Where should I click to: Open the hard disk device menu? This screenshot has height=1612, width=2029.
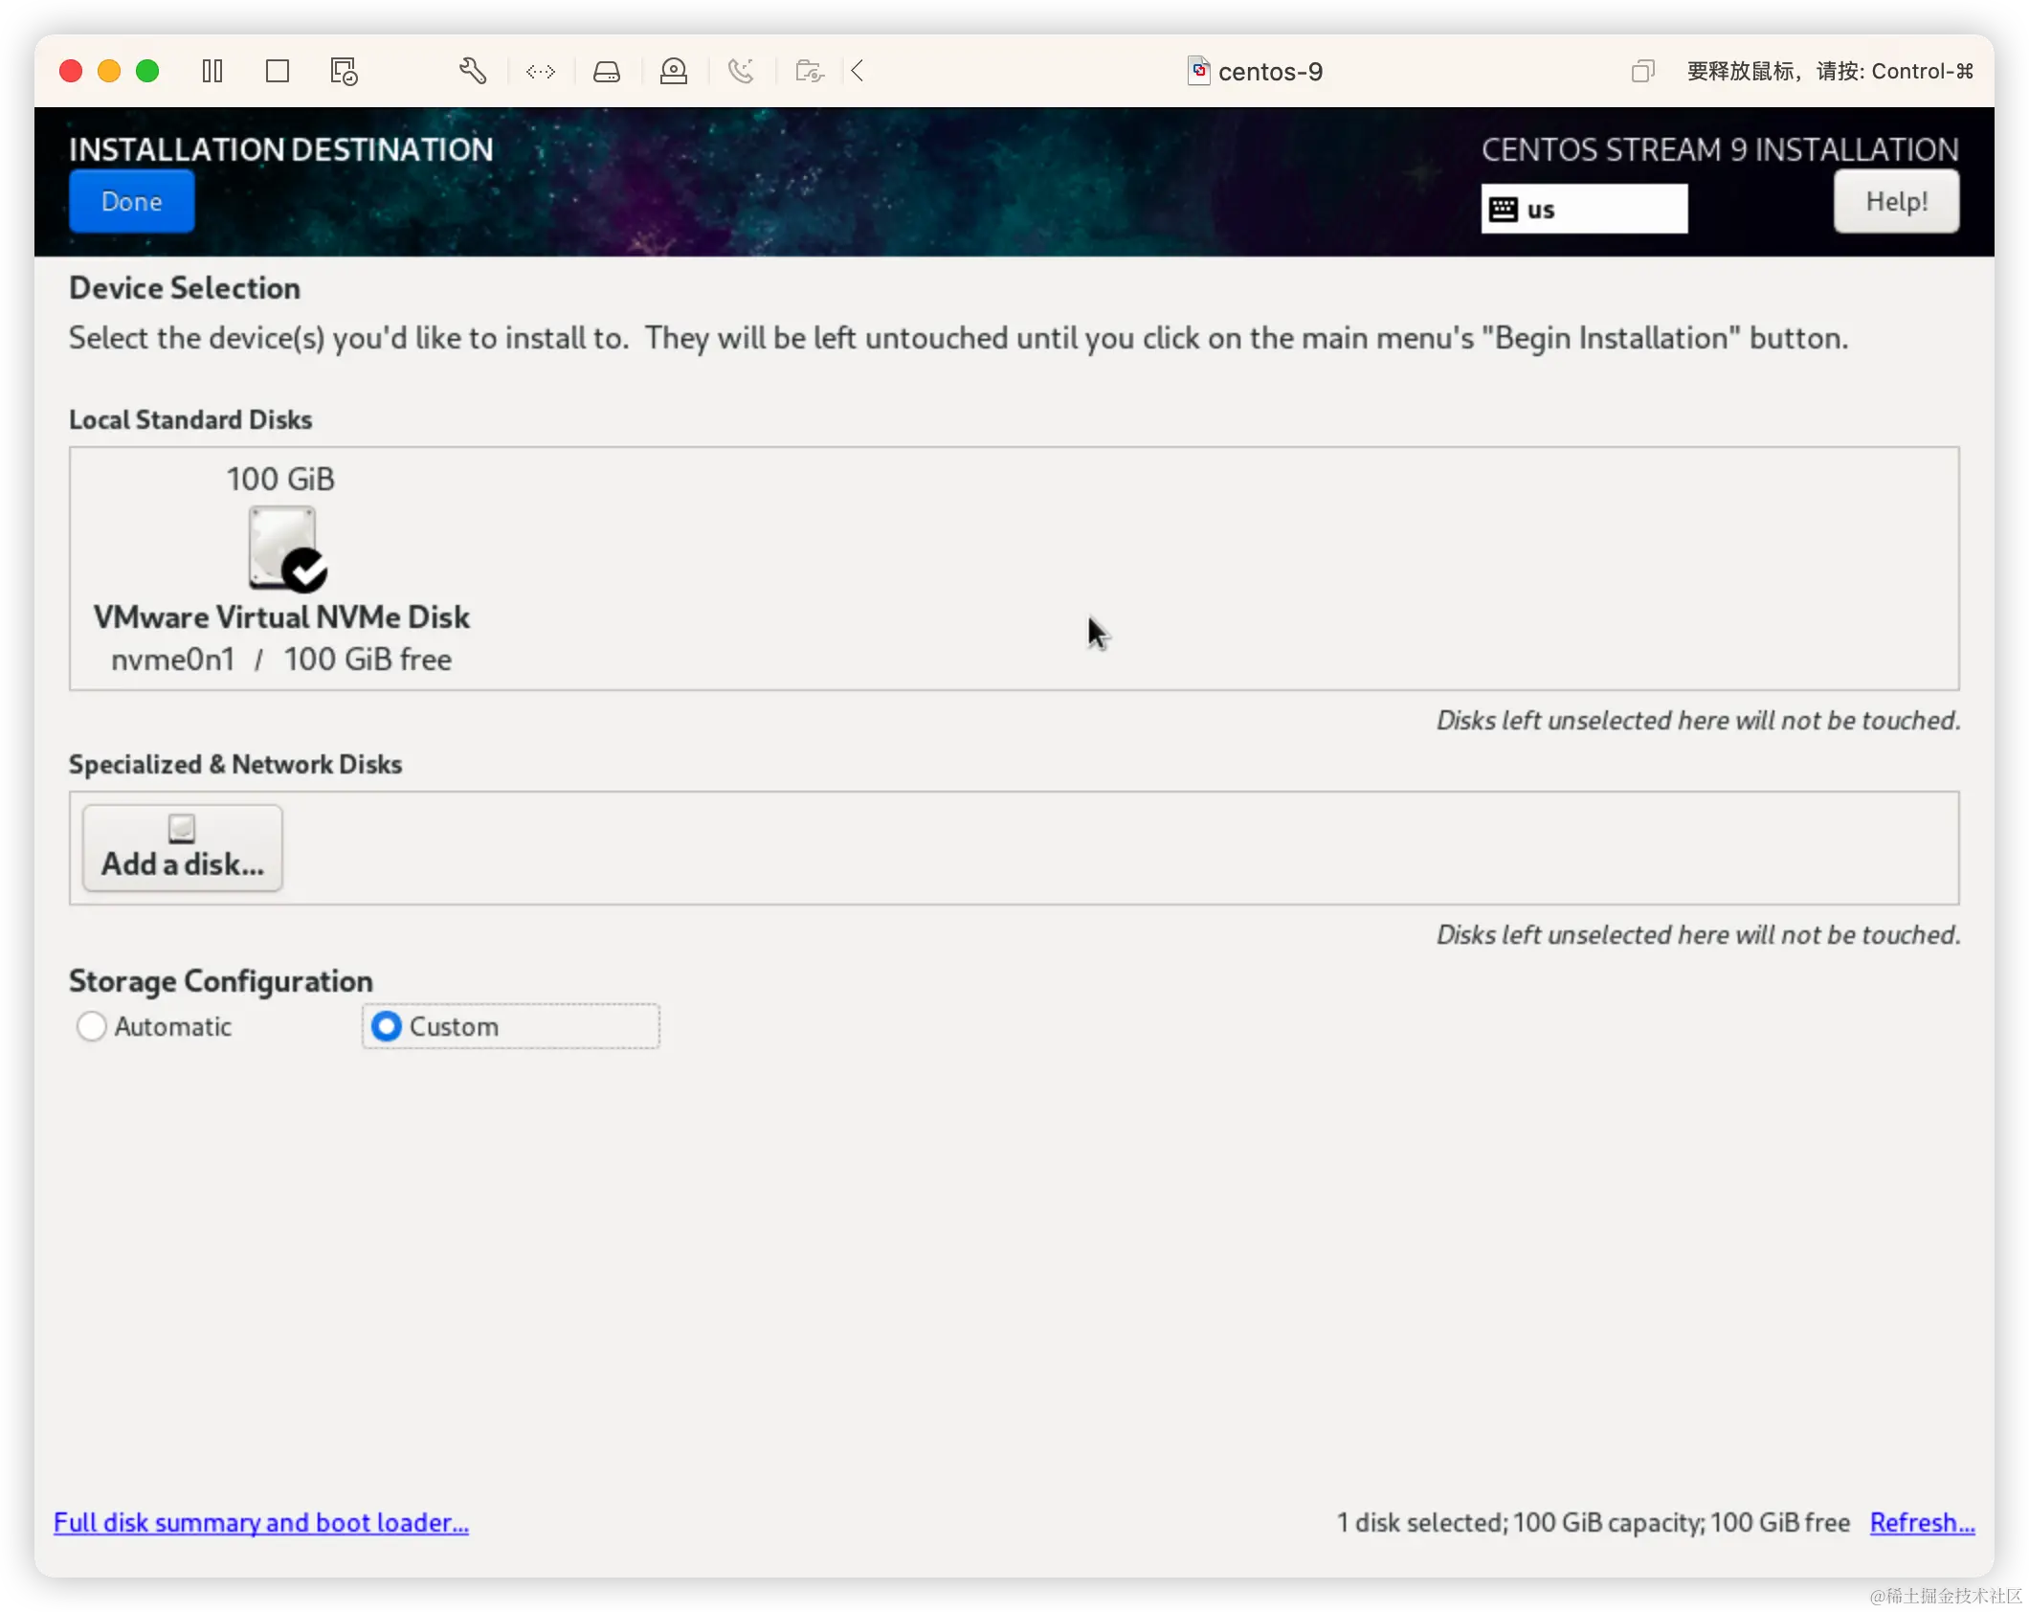607,71
